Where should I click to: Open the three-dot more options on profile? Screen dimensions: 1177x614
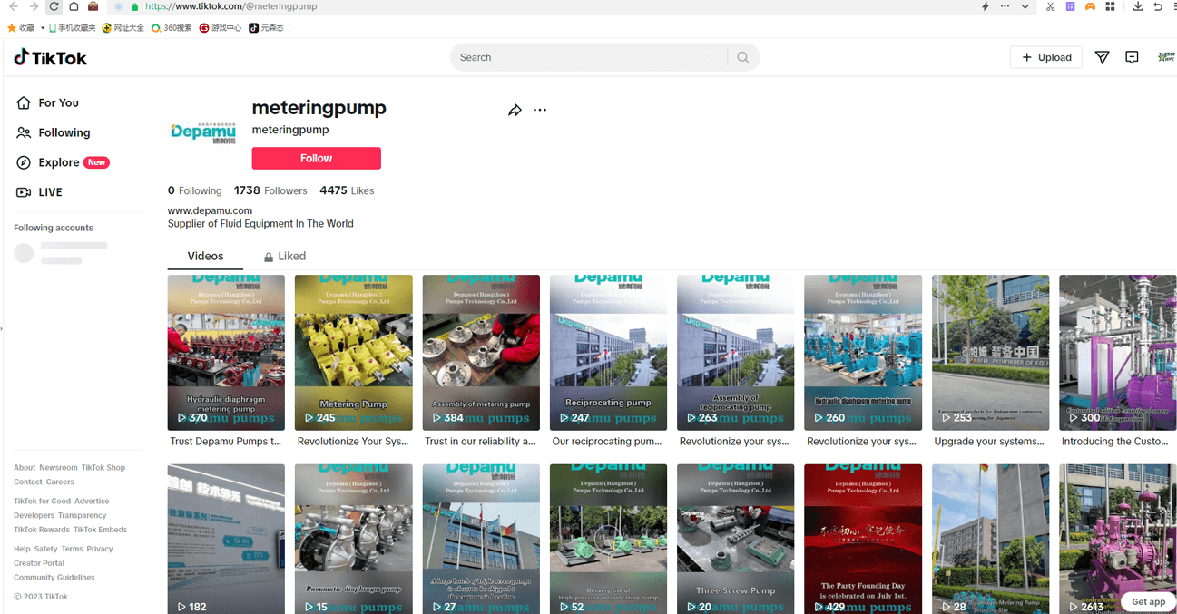[540, 110]
